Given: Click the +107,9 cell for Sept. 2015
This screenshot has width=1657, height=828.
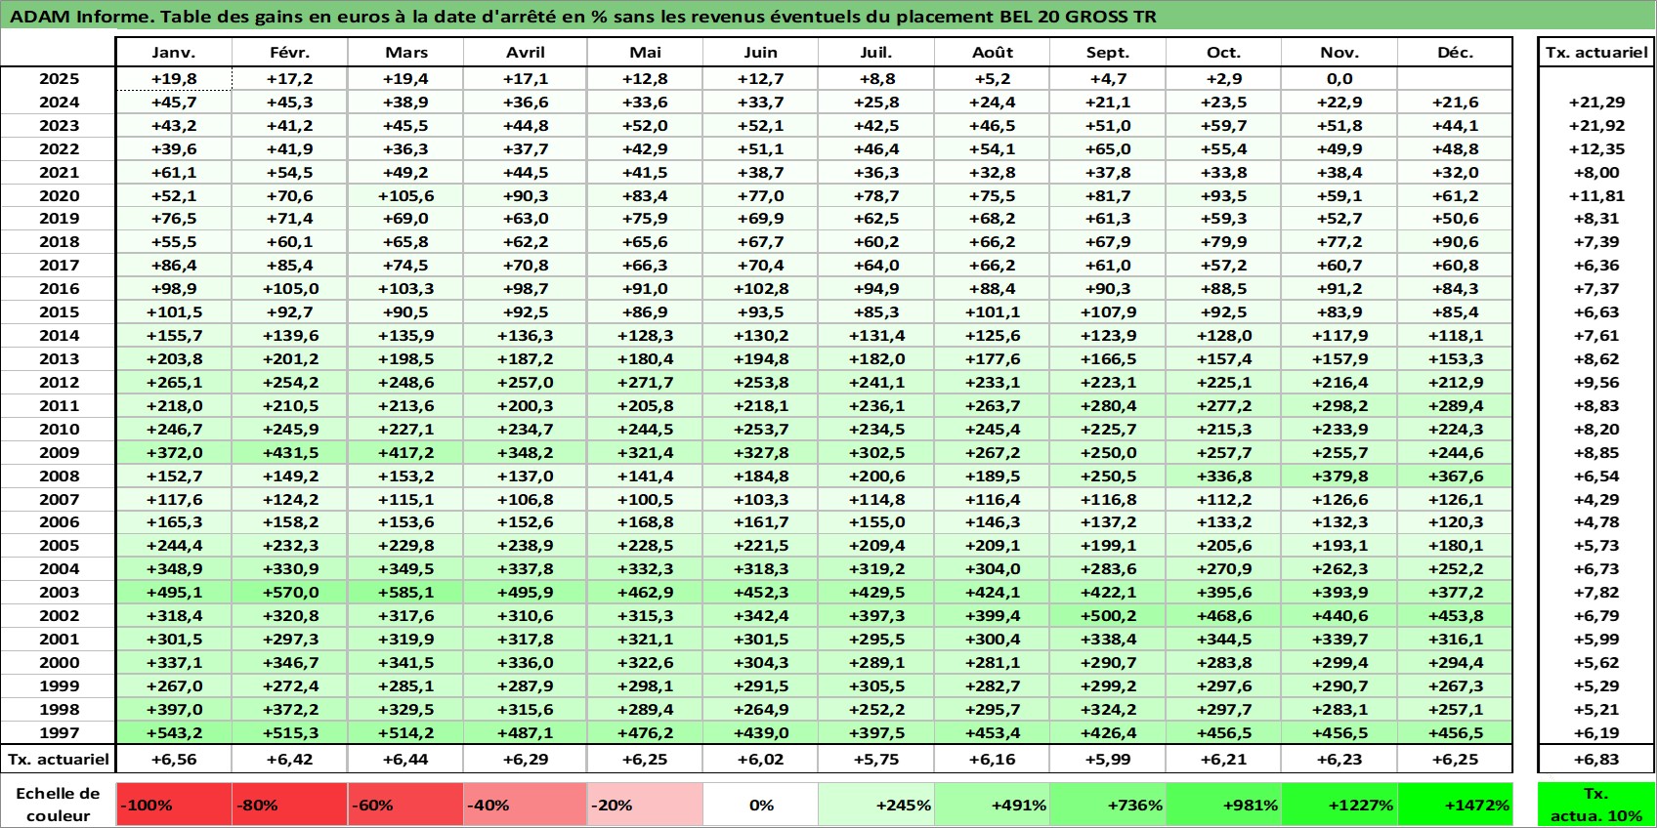Looking at the screenshot, I should pos(1108,311).
